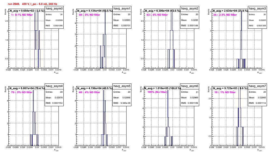Click the Events y-axis title of havg_asym0 plot
Screen dimensions: 271x155
[x=5, y=12]
